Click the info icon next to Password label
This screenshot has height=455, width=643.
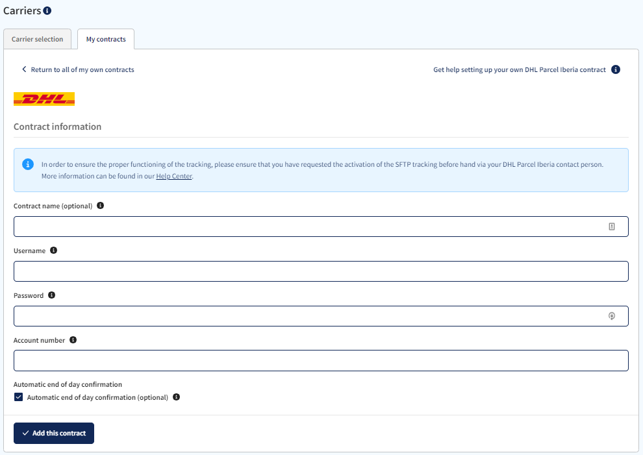coord(51,295)
